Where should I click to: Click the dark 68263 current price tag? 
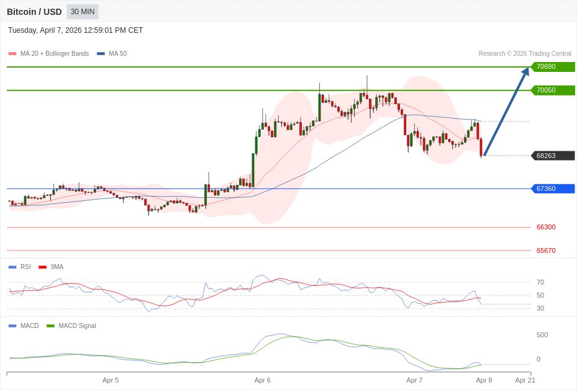coord(552,156)
